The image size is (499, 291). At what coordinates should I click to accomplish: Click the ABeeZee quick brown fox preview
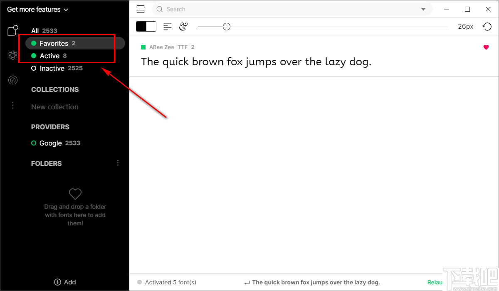[x=256, y=62]
